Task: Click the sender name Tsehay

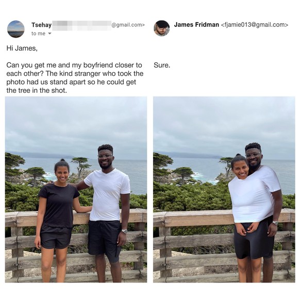Action: (x=42, y=25)
